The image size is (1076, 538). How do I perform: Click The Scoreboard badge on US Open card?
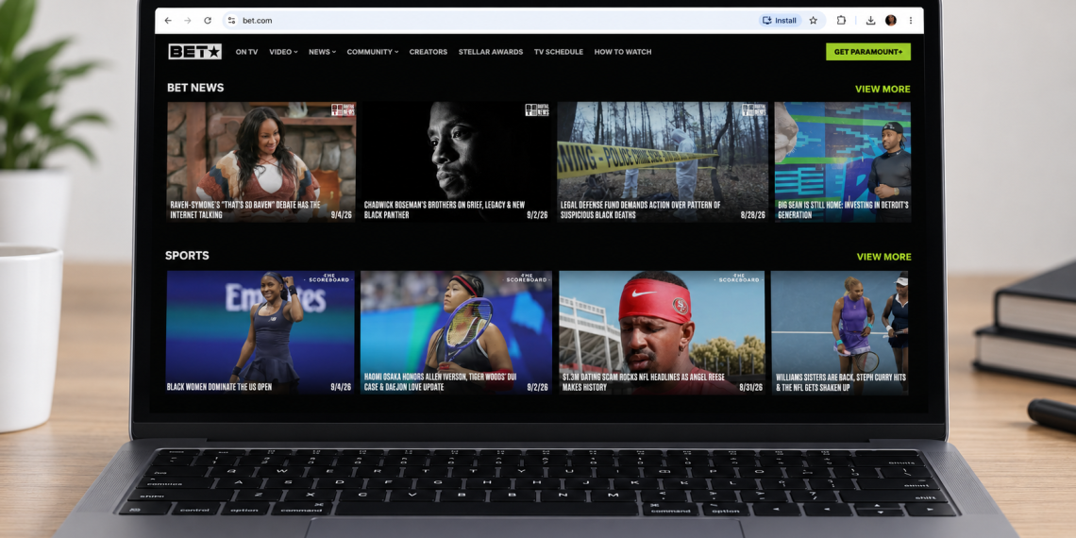tap(330, 277)
